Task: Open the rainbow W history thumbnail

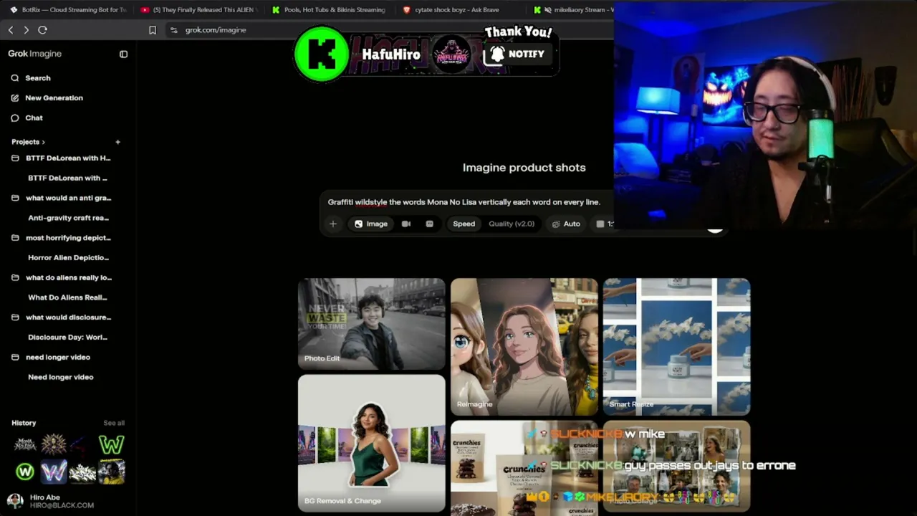Action: tap(54, 472)
